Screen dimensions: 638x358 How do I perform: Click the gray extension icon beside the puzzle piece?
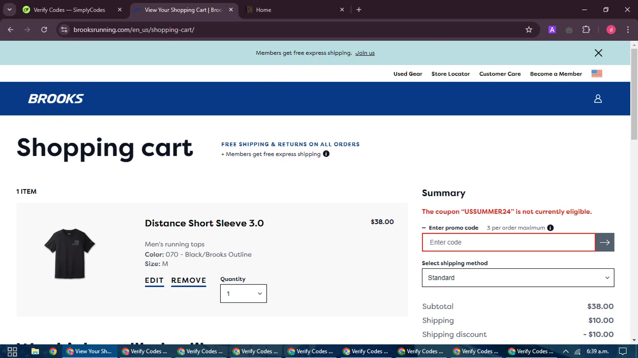569,30
